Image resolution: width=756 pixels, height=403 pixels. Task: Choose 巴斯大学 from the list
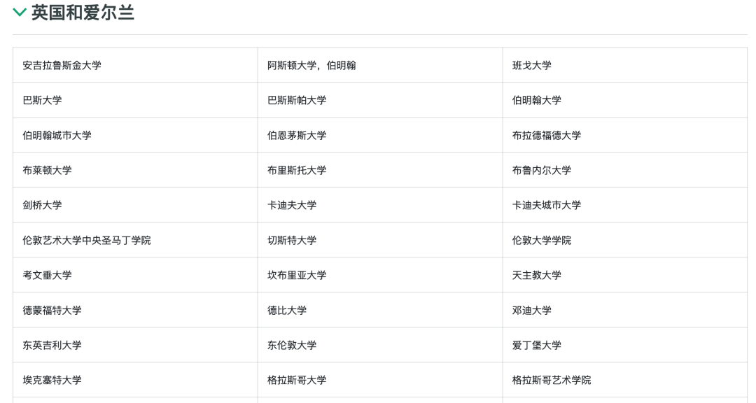[42, 100]
